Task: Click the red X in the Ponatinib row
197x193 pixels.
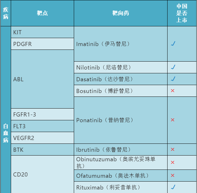Action: click(x=173, y=120)
